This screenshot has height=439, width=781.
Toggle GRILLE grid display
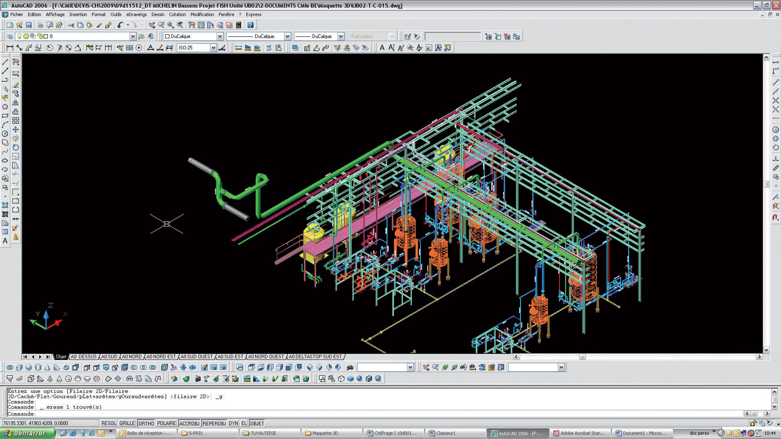click(x=127, y=423)
